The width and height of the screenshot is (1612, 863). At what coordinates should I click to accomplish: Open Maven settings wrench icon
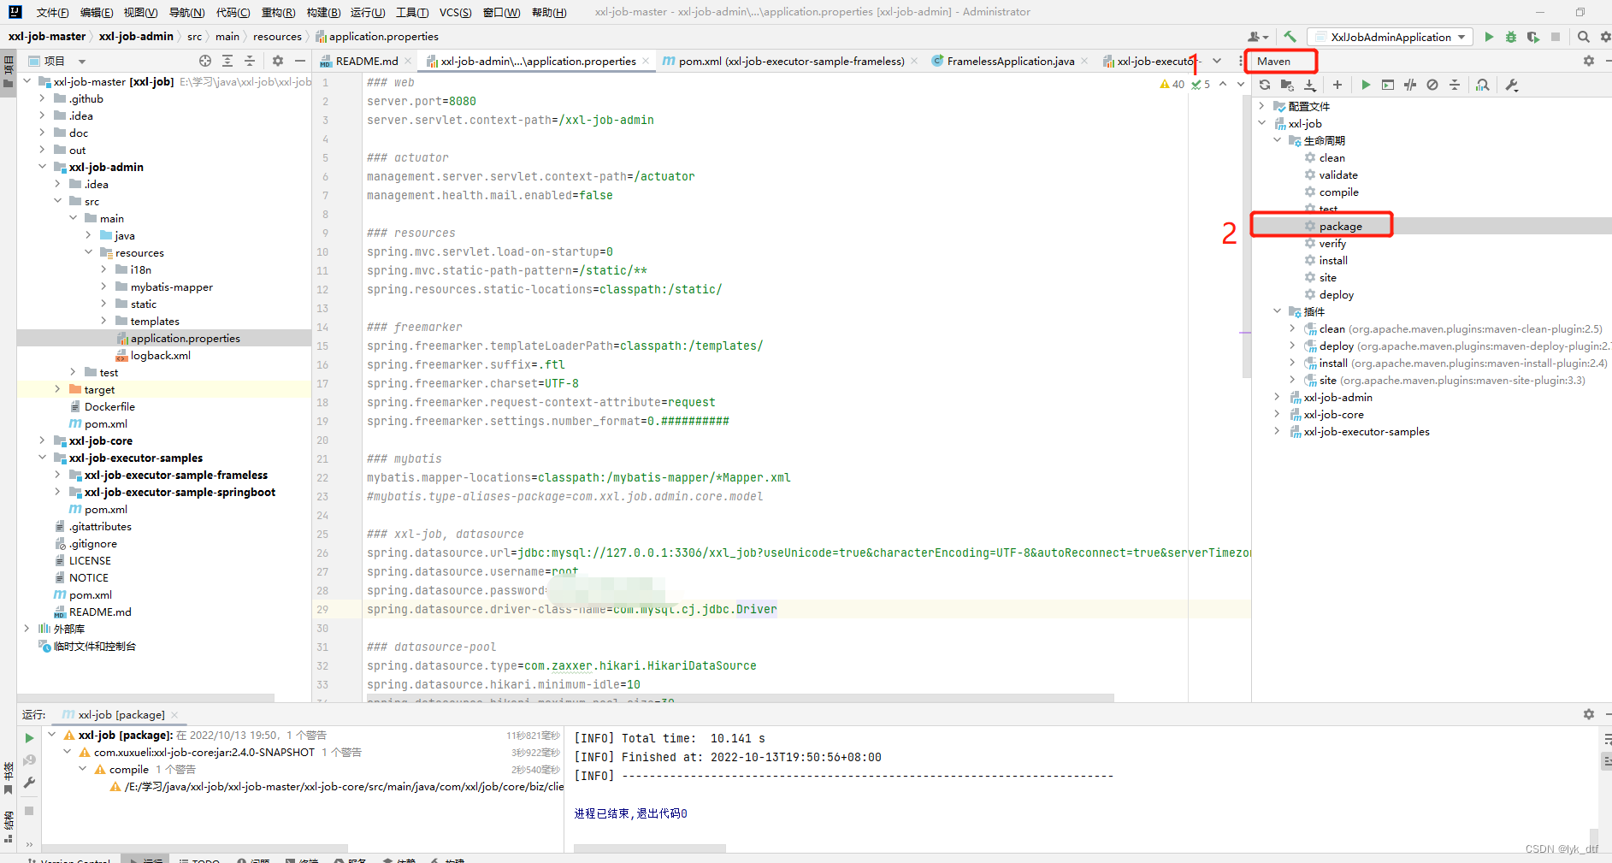(x=1512, y=85)
